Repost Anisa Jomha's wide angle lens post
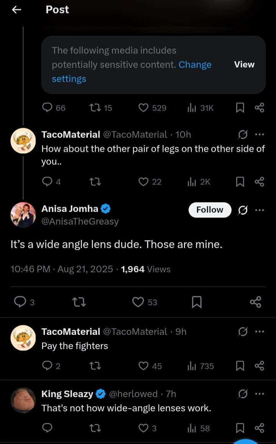Viewport: 276px width, 444px height. pos(79,302)
